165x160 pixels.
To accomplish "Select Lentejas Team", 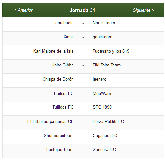I will pyautogui.click(x=60, y=150).
